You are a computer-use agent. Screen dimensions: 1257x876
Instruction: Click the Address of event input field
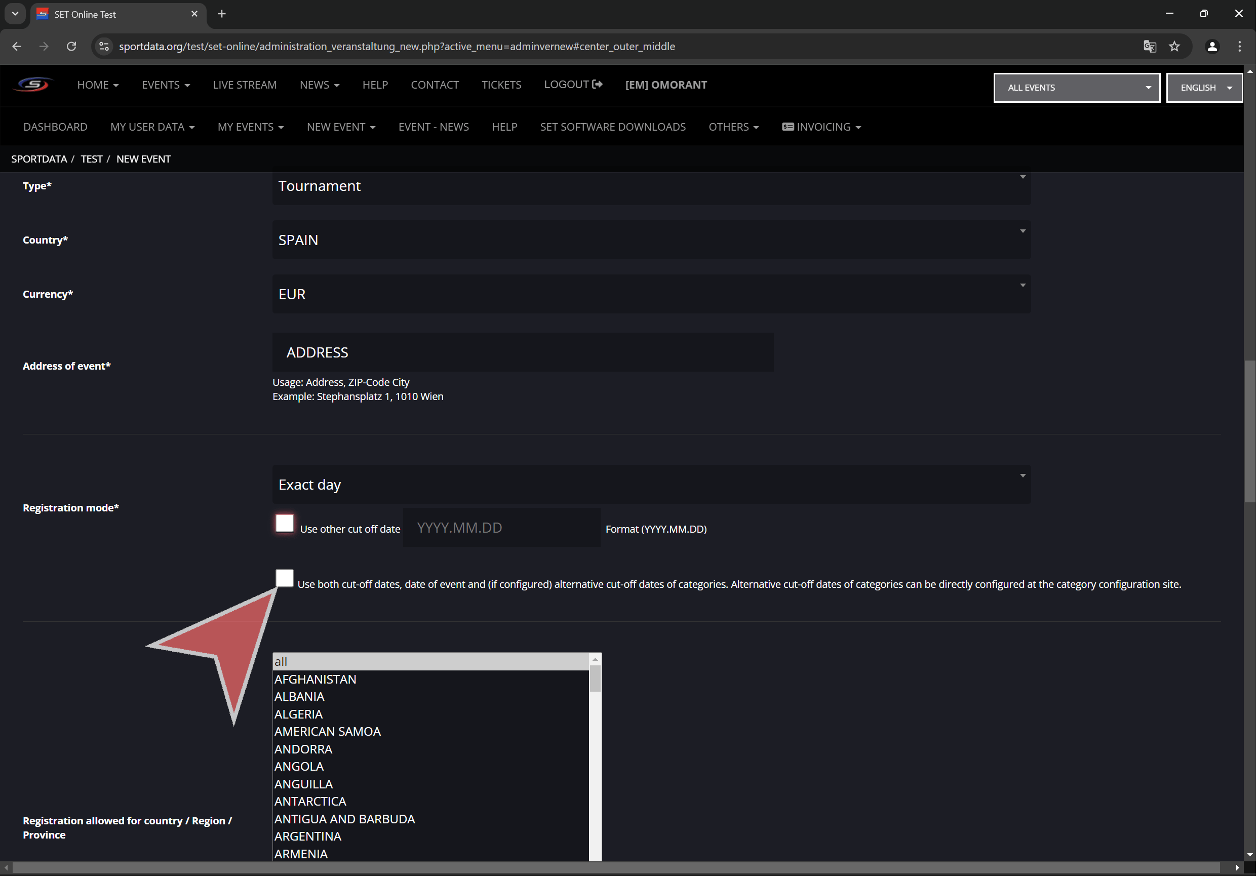point(522,352)
